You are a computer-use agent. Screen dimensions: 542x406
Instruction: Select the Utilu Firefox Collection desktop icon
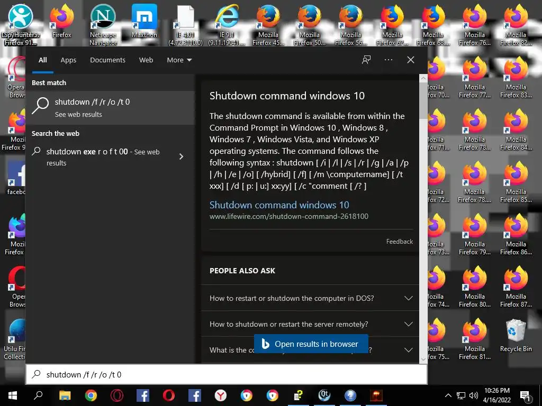14,340
